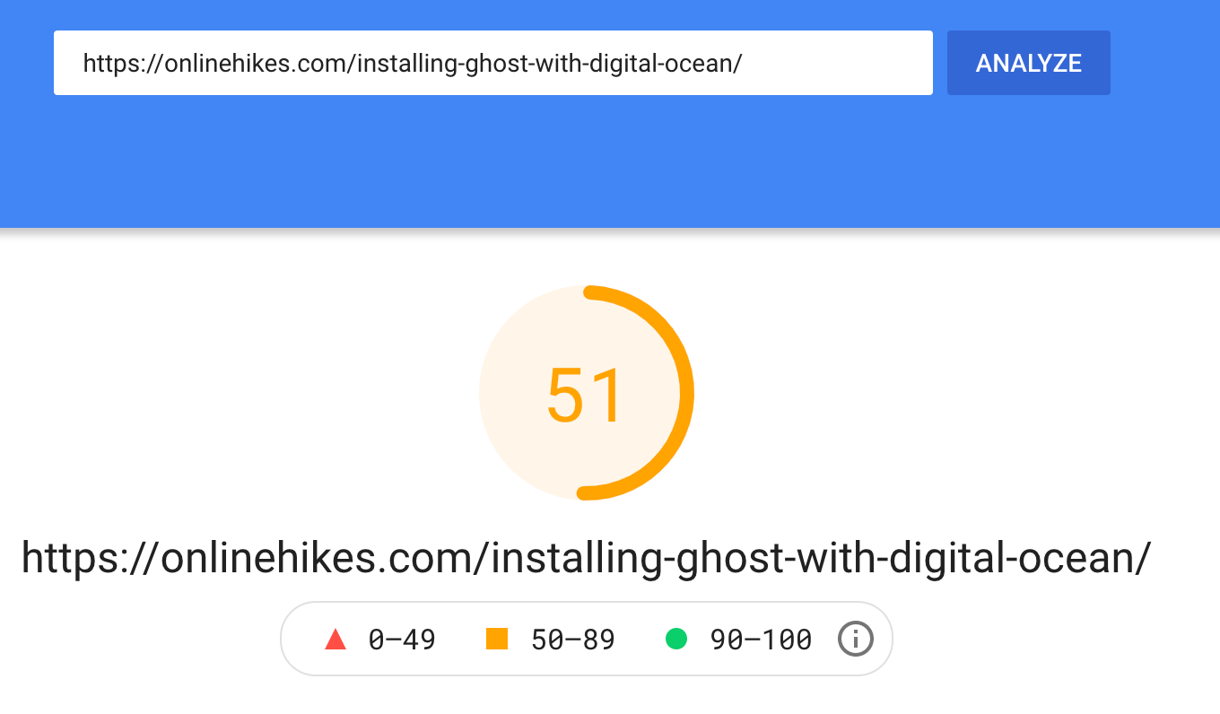Image resolution: width=1220 pixels, height=714 pixels.
Task: Click the number 51 in the gauge
Action: (x=585, y=396)
